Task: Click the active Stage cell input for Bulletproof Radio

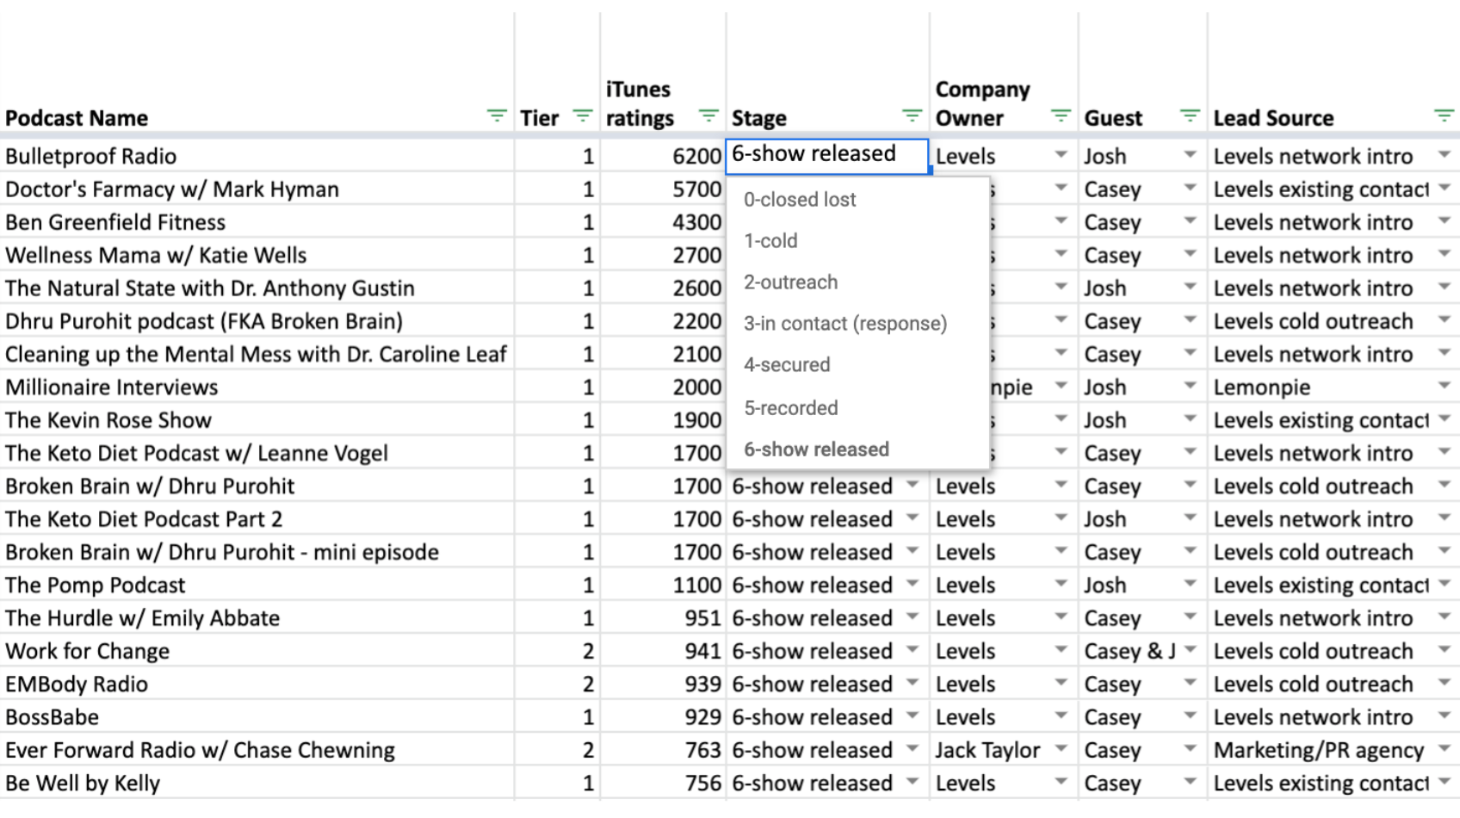Action: click(826, 155)
